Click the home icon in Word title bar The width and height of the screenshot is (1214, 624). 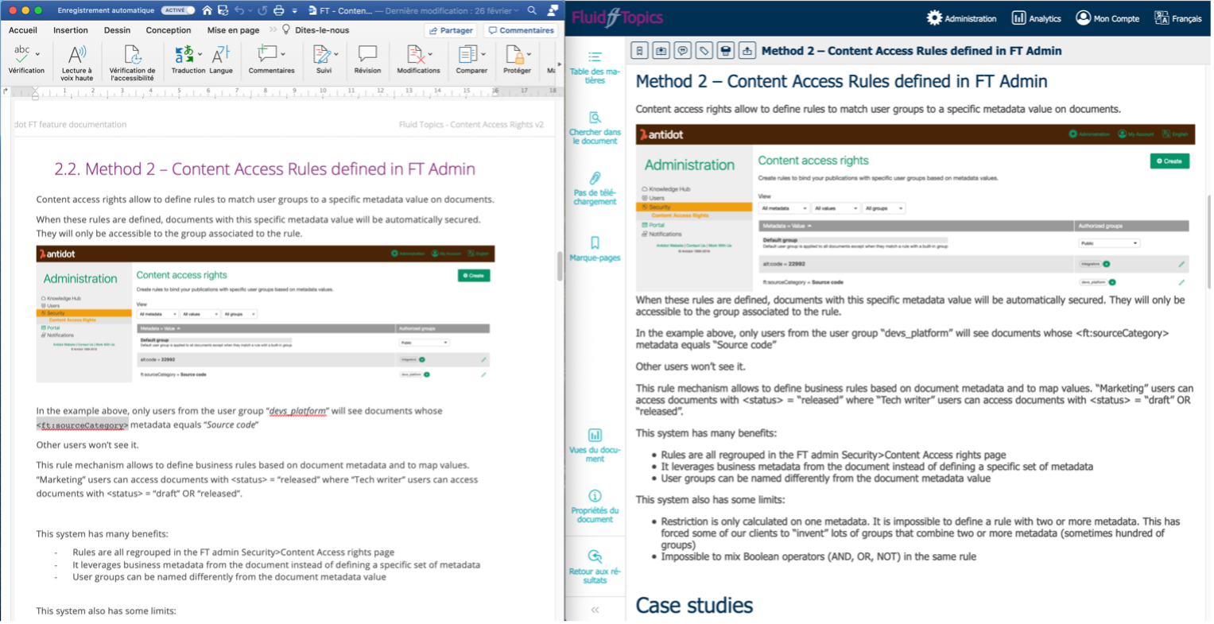[x=207, y=10]
